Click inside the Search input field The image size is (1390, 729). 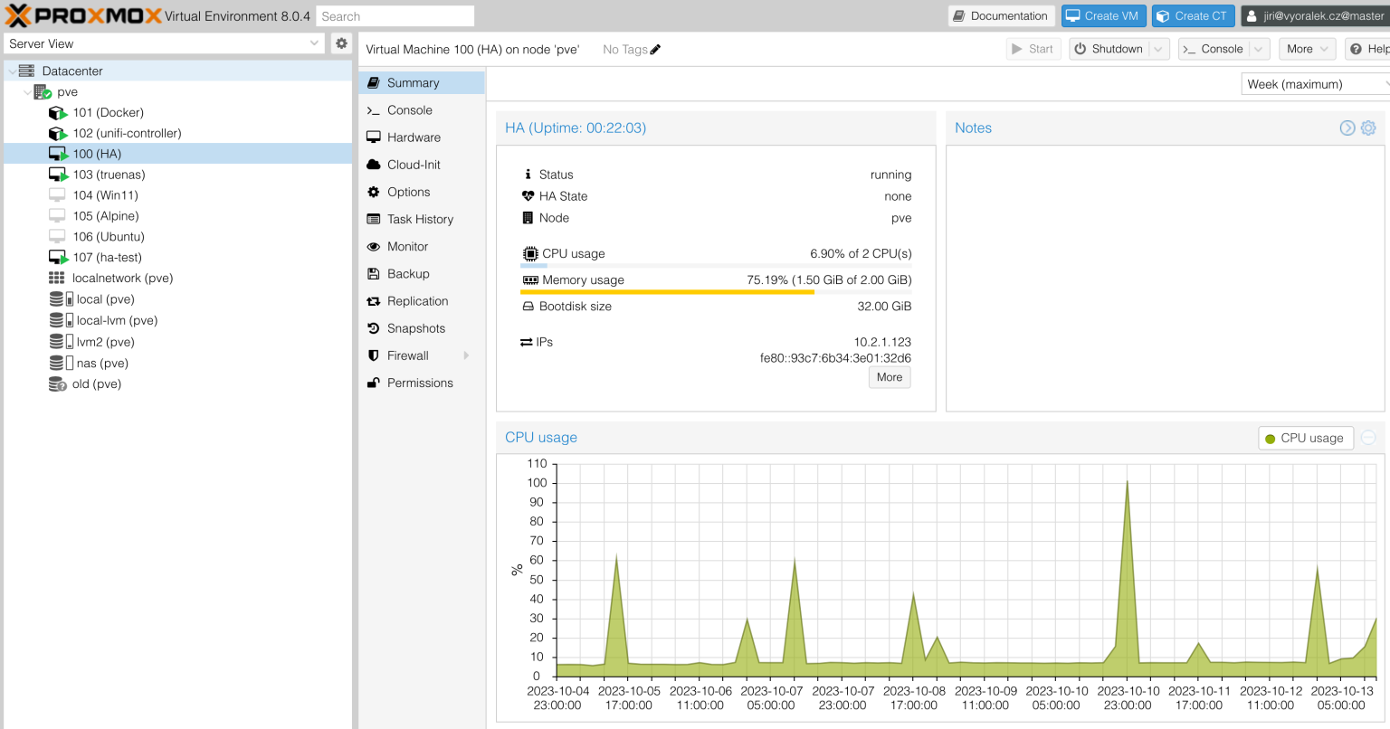(394, 15)
